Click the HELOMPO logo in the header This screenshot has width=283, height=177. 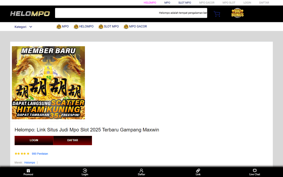click(30, 14)
